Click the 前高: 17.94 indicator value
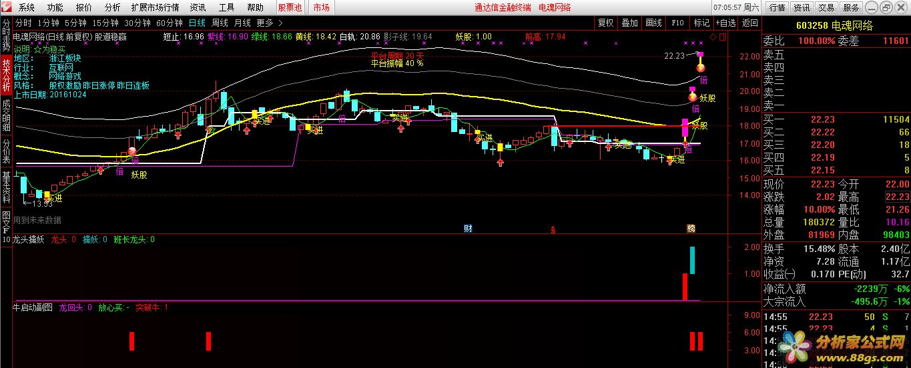This screenshot has height=368, width=911. pos(545,37)
